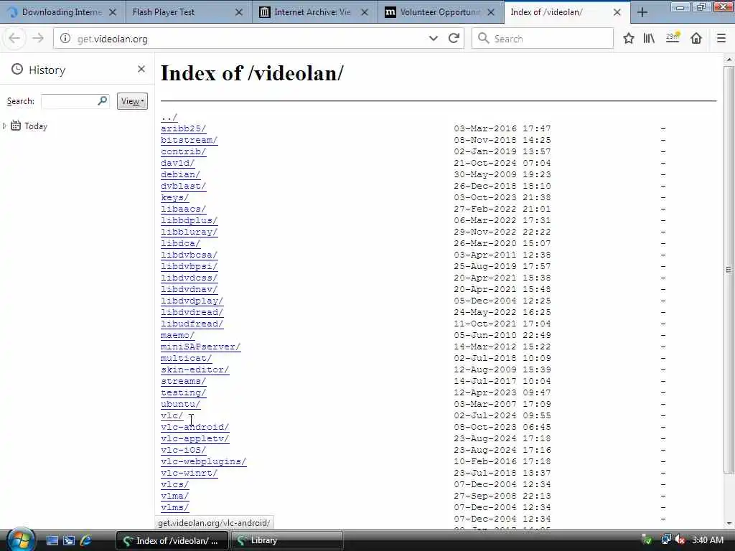735x551 pixels.
Task: Expand the Today history folder
Action: pyautogui.click(x=5, y=126)
